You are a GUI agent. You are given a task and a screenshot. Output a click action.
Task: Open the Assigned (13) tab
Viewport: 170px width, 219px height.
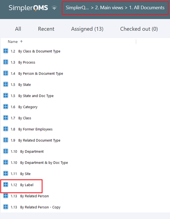click(87, 29)
